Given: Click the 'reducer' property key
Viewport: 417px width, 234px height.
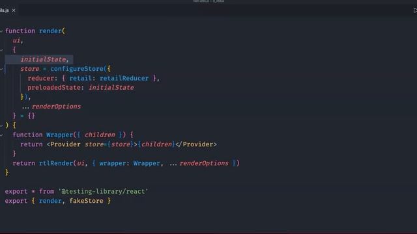Looking at the screenshot, I should click(40, 78).
